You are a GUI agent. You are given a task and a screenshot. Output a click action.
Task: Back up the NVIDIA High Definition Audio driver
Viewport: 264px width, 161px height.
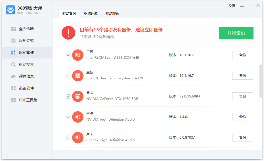243,117
